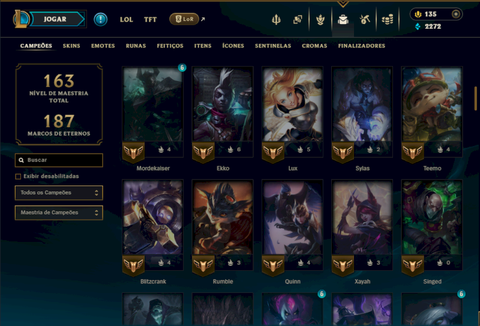Viewport: 480px width, 326px height.
Task: Click the Buscar search field
Action: tap(59, 160)
